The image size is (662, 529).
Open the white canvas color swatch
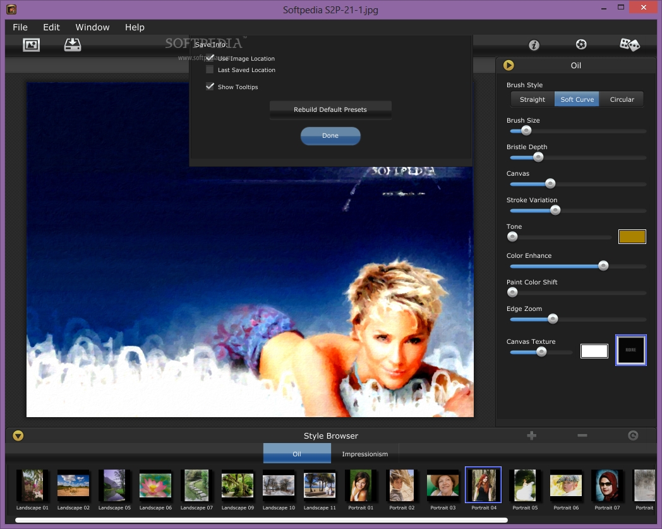tap(594, 351)
